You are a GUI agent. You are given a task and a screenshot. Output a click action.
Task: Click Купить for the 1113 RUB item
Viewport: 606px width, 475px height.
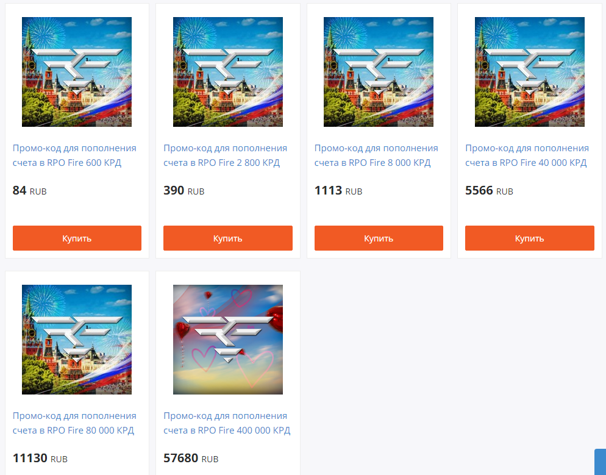pyautogui.click(x=379, y=238)
